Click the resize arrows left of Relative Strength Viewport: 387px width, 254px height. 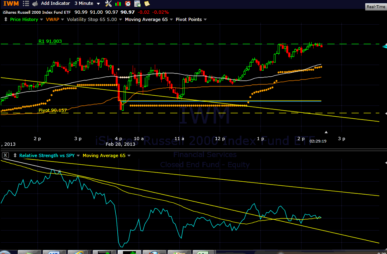[15, 155]
